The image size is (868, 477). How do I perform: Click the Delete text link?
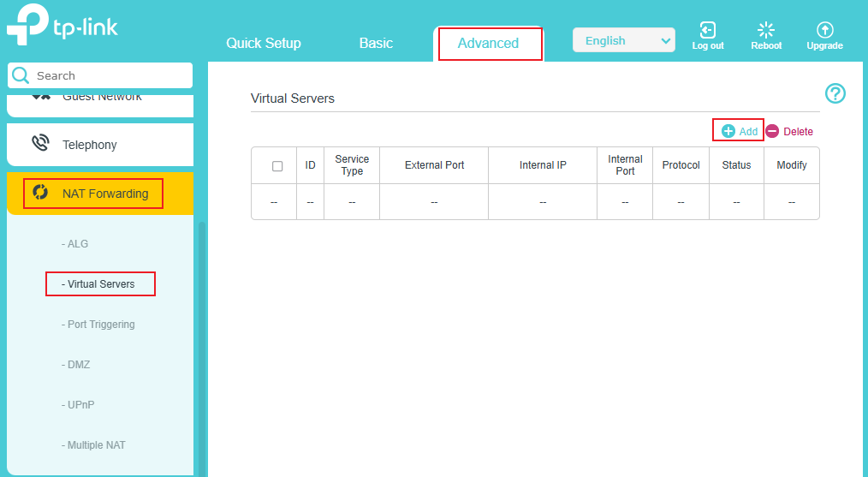point(799,132)
